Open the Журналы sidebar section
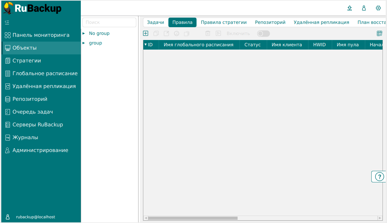 [25, 138]
